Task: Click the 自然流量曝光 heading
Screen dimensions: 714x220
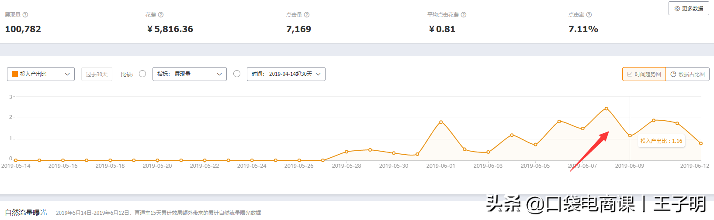Action: pyautogui.click(x=26, y=213)
